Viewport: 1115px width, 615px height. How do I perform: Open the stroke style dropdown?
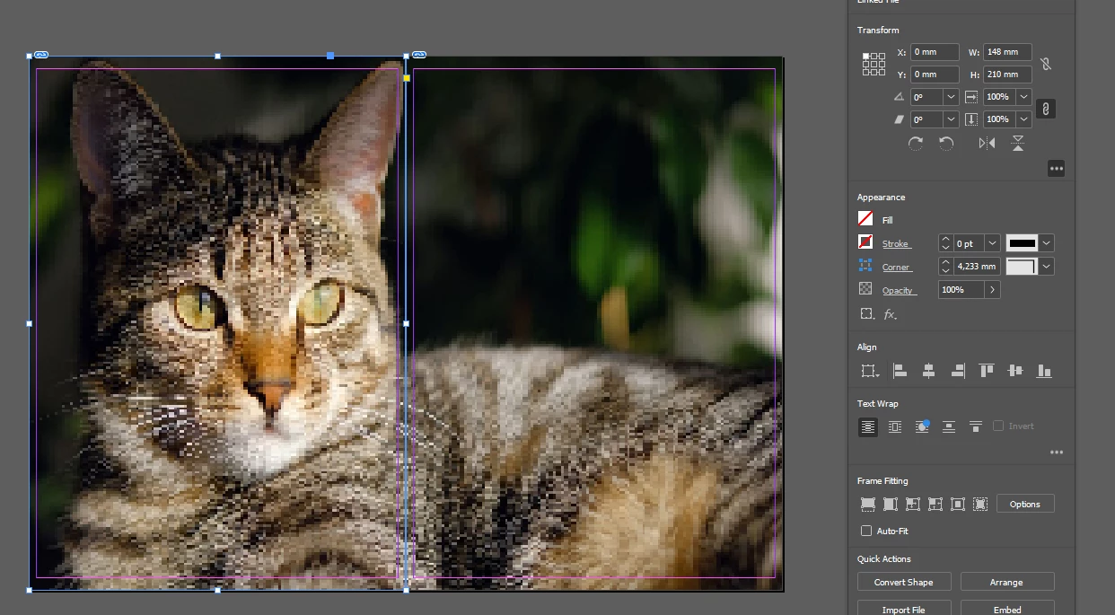point(1047,243)
